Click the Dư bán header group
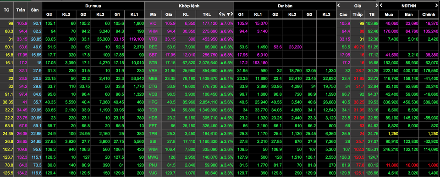Image resolution: width=440 pixels, height=177 pixels. point(285,5)
